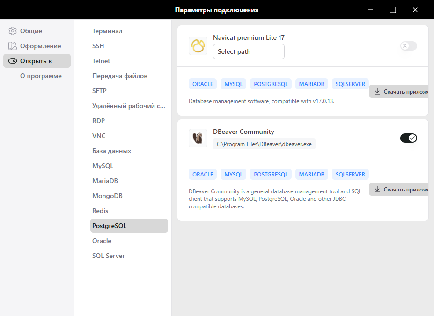Image resolution: width=434 pixels, height=316 pixels.
Task: Select the Открыть в section
Action: tap(37, 61)
